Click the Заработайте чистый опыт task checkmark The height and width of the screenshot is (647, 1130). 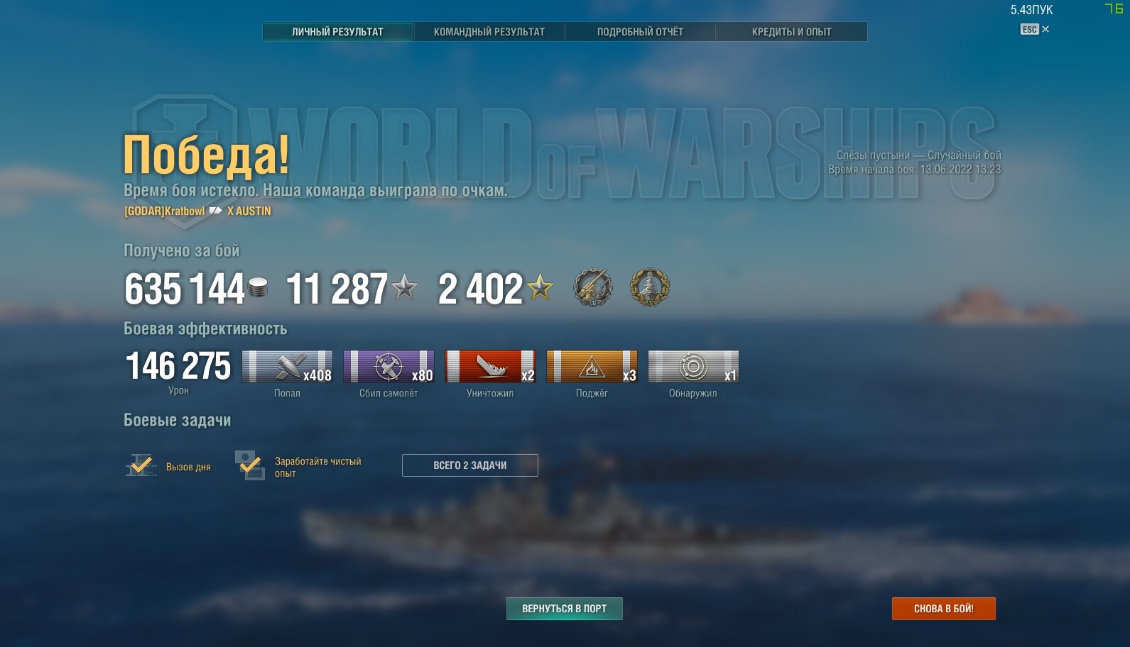pos(250,465)
